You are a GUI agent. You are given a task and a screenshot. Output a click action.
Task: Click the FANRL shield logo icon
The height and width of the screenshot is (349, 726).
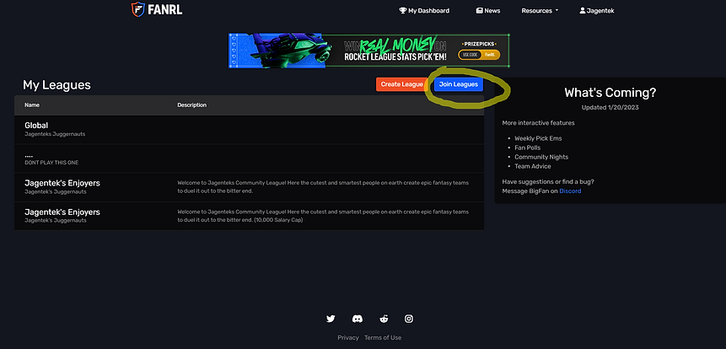click(138, 8)
